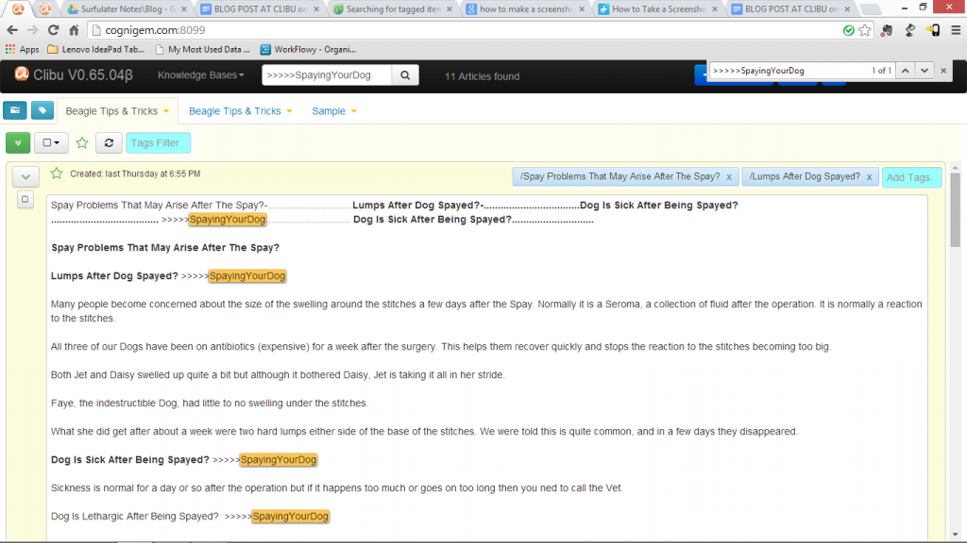The height and width of the screenshot is (543, 967).
Task: Remove the Lumps After Dog Spayed tag
Action: pyautogui.click(x=869, y=177)
